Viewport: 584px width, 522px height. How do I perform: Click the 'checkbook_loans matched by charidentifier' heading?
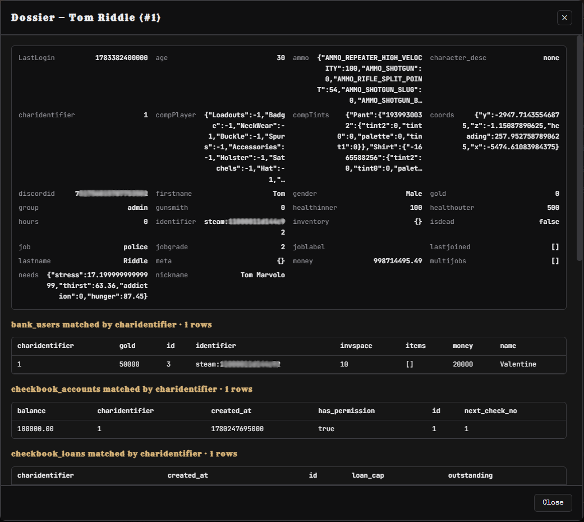(x=124, y=454)
